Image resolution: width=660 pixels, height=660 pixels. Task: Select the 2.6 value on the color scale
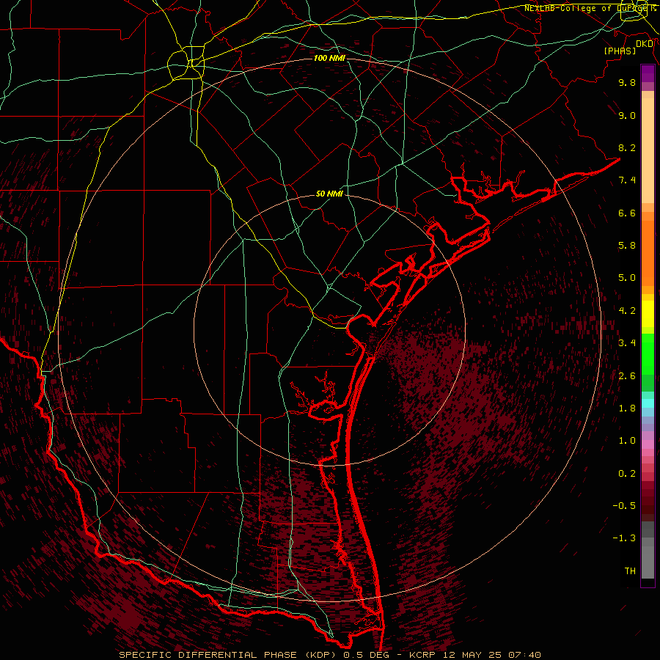tap(627, 376)
